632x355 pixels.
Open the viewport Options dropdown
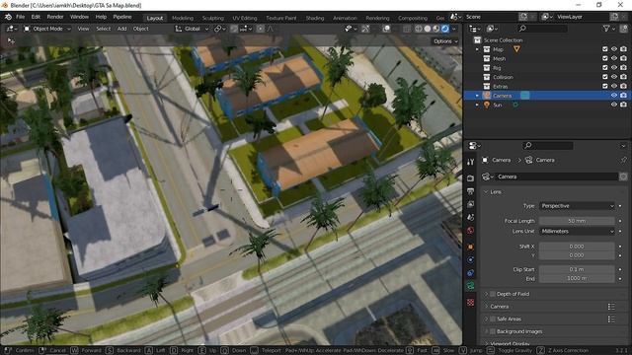pyautogui.click(x=445, y=41)
